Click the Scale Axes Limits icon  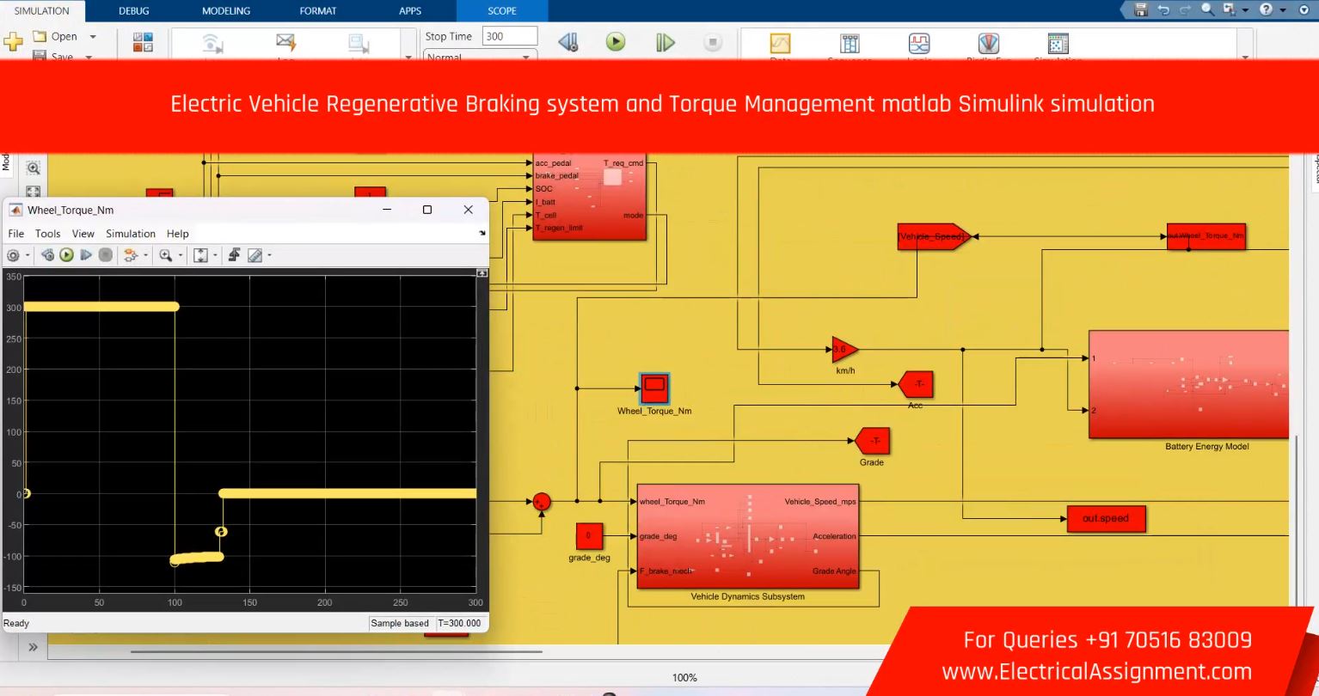pyautogui.click(x=200, y=255)
